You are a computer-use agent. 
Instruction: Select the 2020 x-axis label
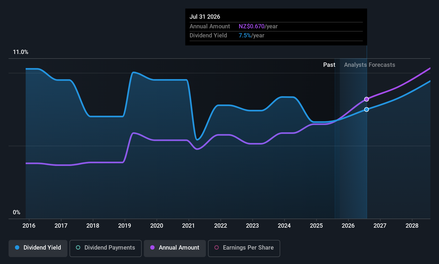(x=157, y=226)
